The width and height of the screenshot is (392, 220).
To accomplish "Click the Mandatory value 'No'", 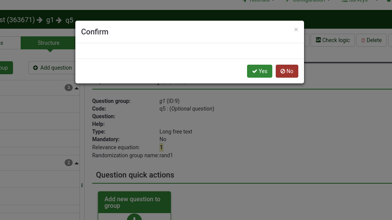I will (163, 139).
